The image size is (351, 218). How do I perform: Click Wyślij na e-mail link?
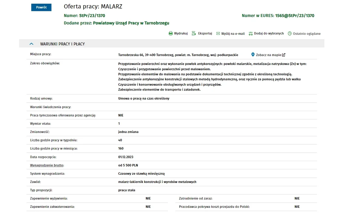pyautogui.click(x=233, y=34)
